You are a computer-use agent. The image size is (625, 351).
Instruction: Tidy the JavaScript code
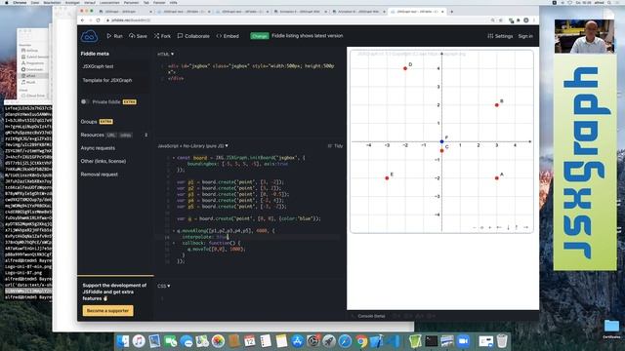(x=335, y=145)
